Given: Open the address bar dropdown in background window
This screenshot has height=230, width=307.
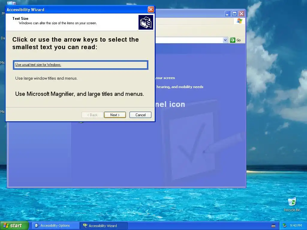Looking at the screenshot, I should click(225, 40).
